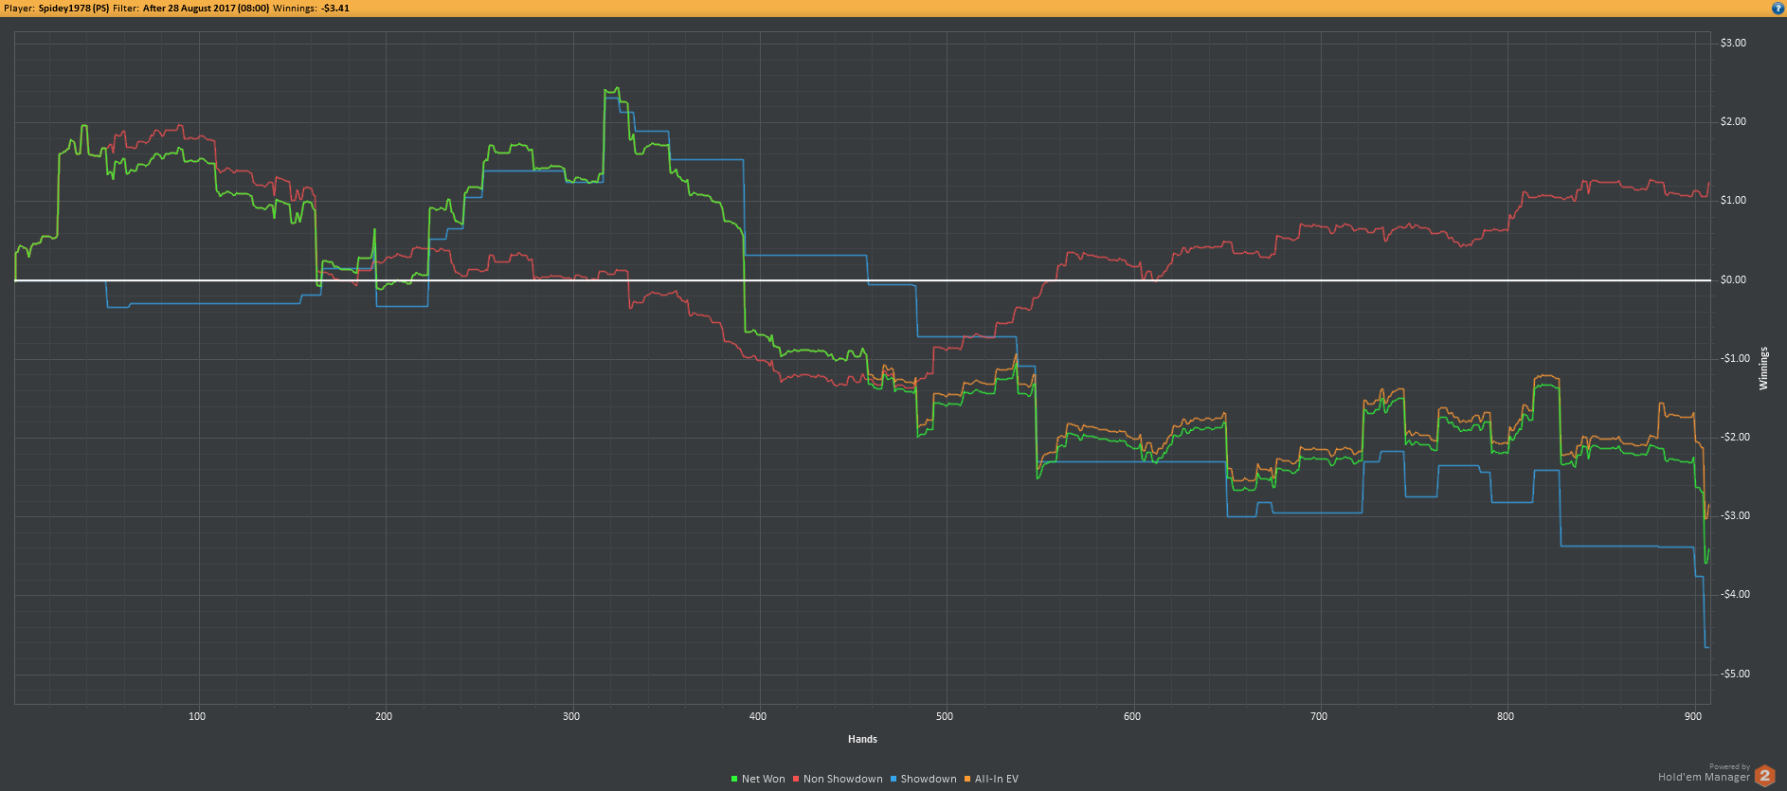Image resolution: width=1787 pixels, height=791 pixels.
Task: Click the Winnings total -$3.41
Action: [x=335, y=8]
